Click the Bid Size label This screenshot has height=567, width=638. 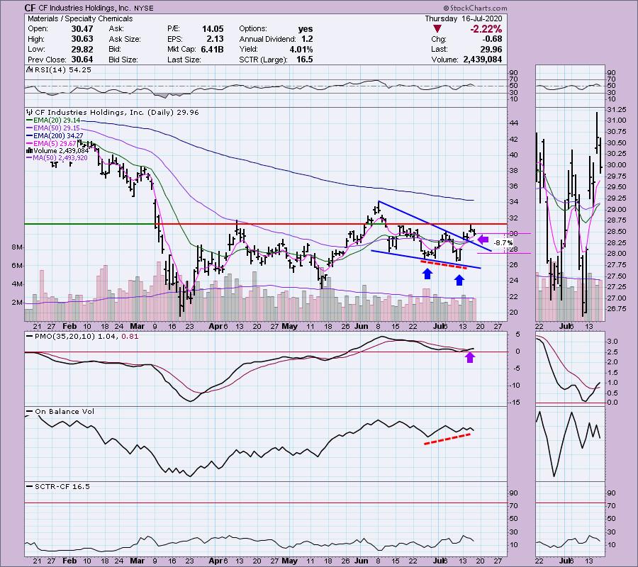tap(123, 60)
